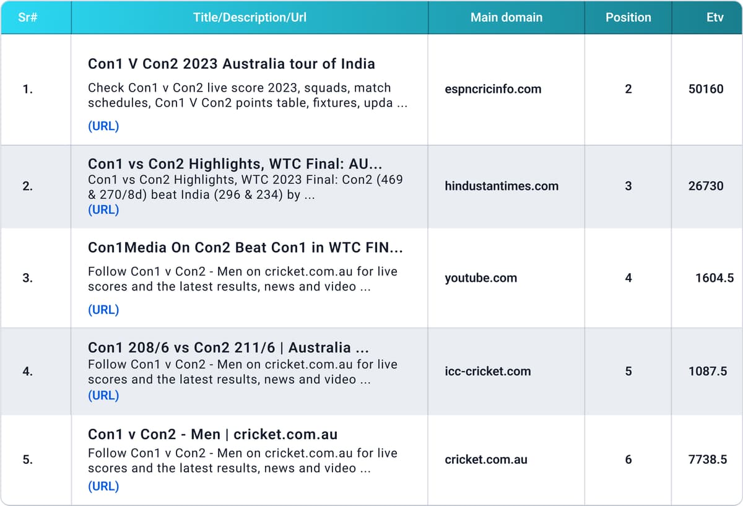Viewport: 743px width, 506px height.
Task: Open the (URL) link in row 5
Action: 103,486
